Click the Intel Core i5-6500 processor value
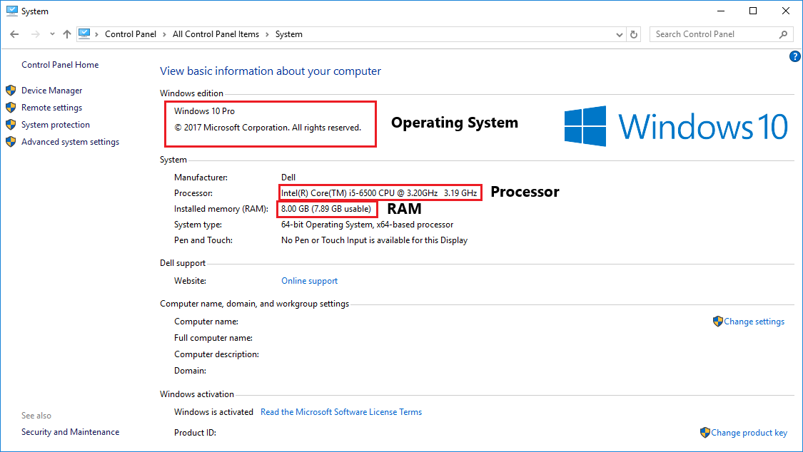Image resolution: width=803 pixels, height=452 pixels. [x=379, y=192]
